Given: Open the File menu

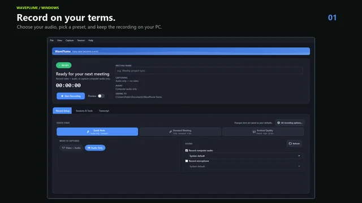Looking at the screenshot, I should (x=51, y=40).
